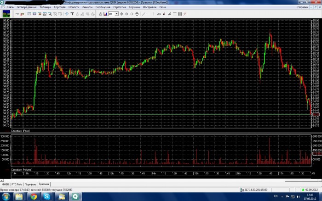
Task: Open the Сообщения menu
Action: (x=103, y=7)
